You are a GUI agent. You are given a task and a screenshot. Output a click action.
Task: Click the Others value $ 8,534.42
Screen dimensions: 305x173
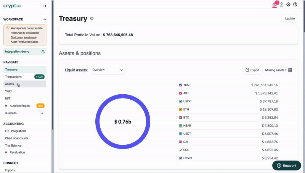coord(270,158)
